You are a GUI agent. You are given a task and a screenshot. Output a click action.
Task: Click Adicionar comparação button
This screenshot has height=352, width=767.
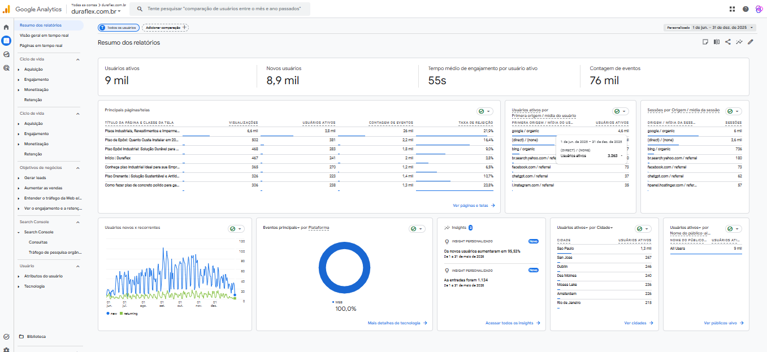click(166, 27)
